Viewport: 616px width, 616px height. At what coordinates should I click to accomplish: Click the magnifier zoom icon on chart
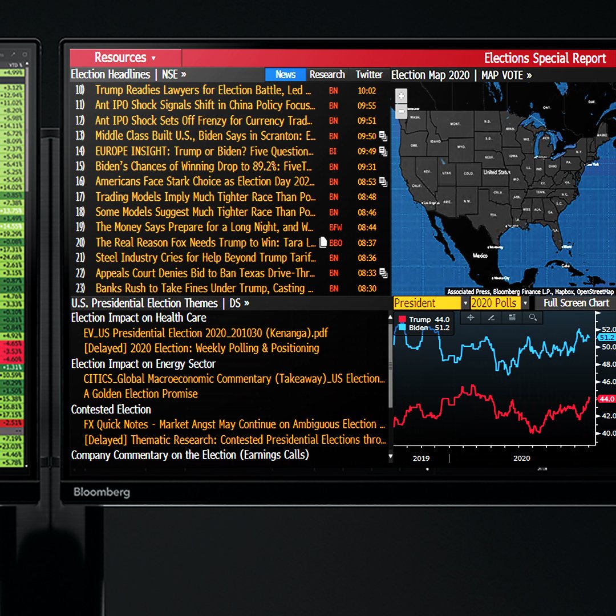pyautogui.click(x=533, y=318)
